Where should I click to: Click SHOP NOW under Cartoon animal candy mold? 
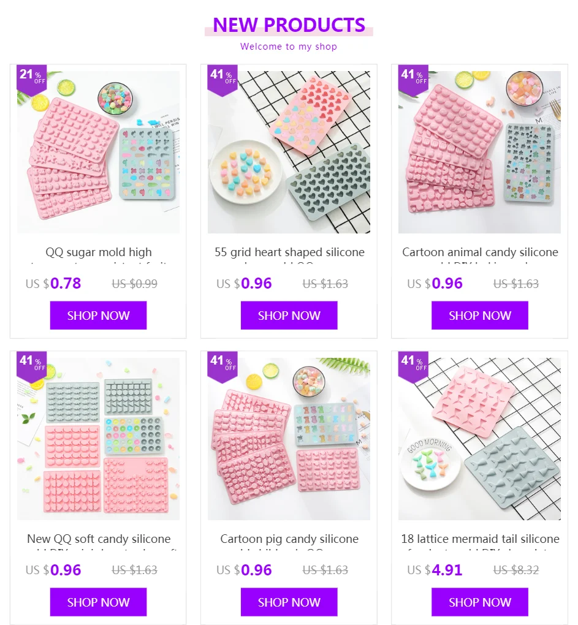(480, 316)
